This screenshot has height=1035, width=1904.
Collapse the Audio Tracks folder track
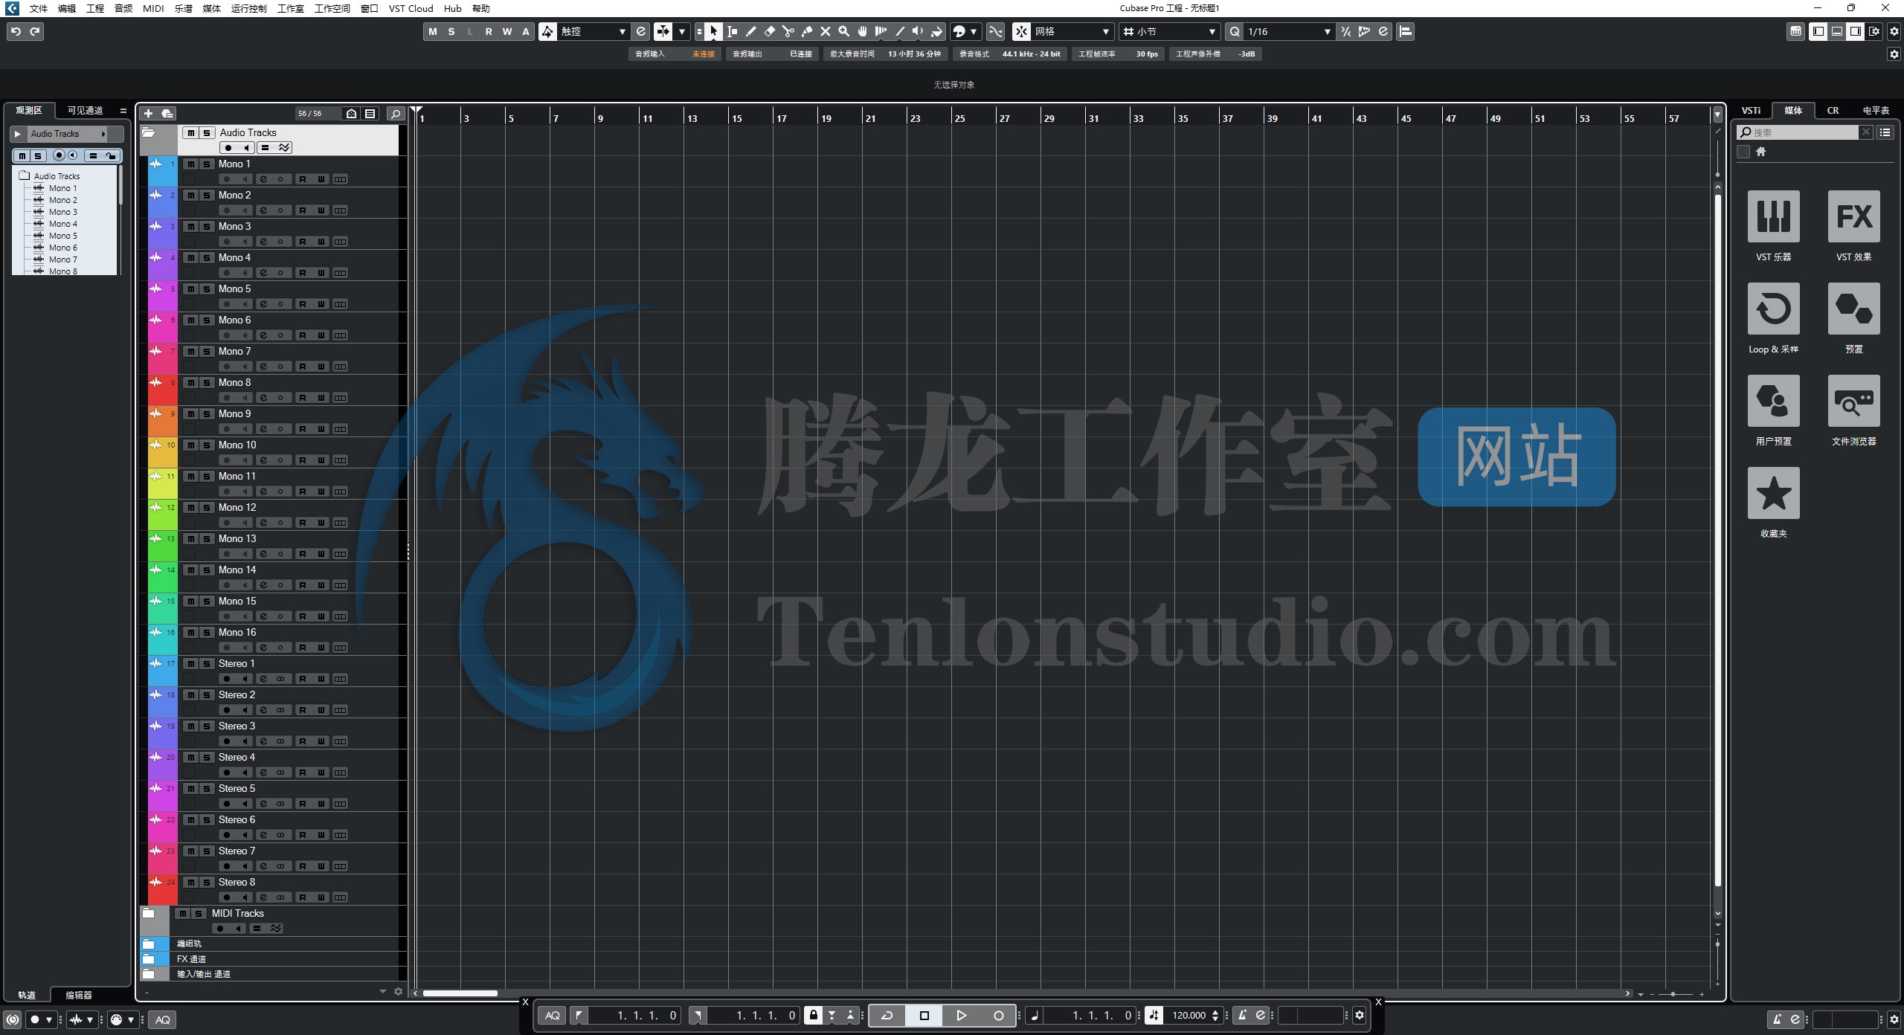pyautogui.click(x=149, y=132)
